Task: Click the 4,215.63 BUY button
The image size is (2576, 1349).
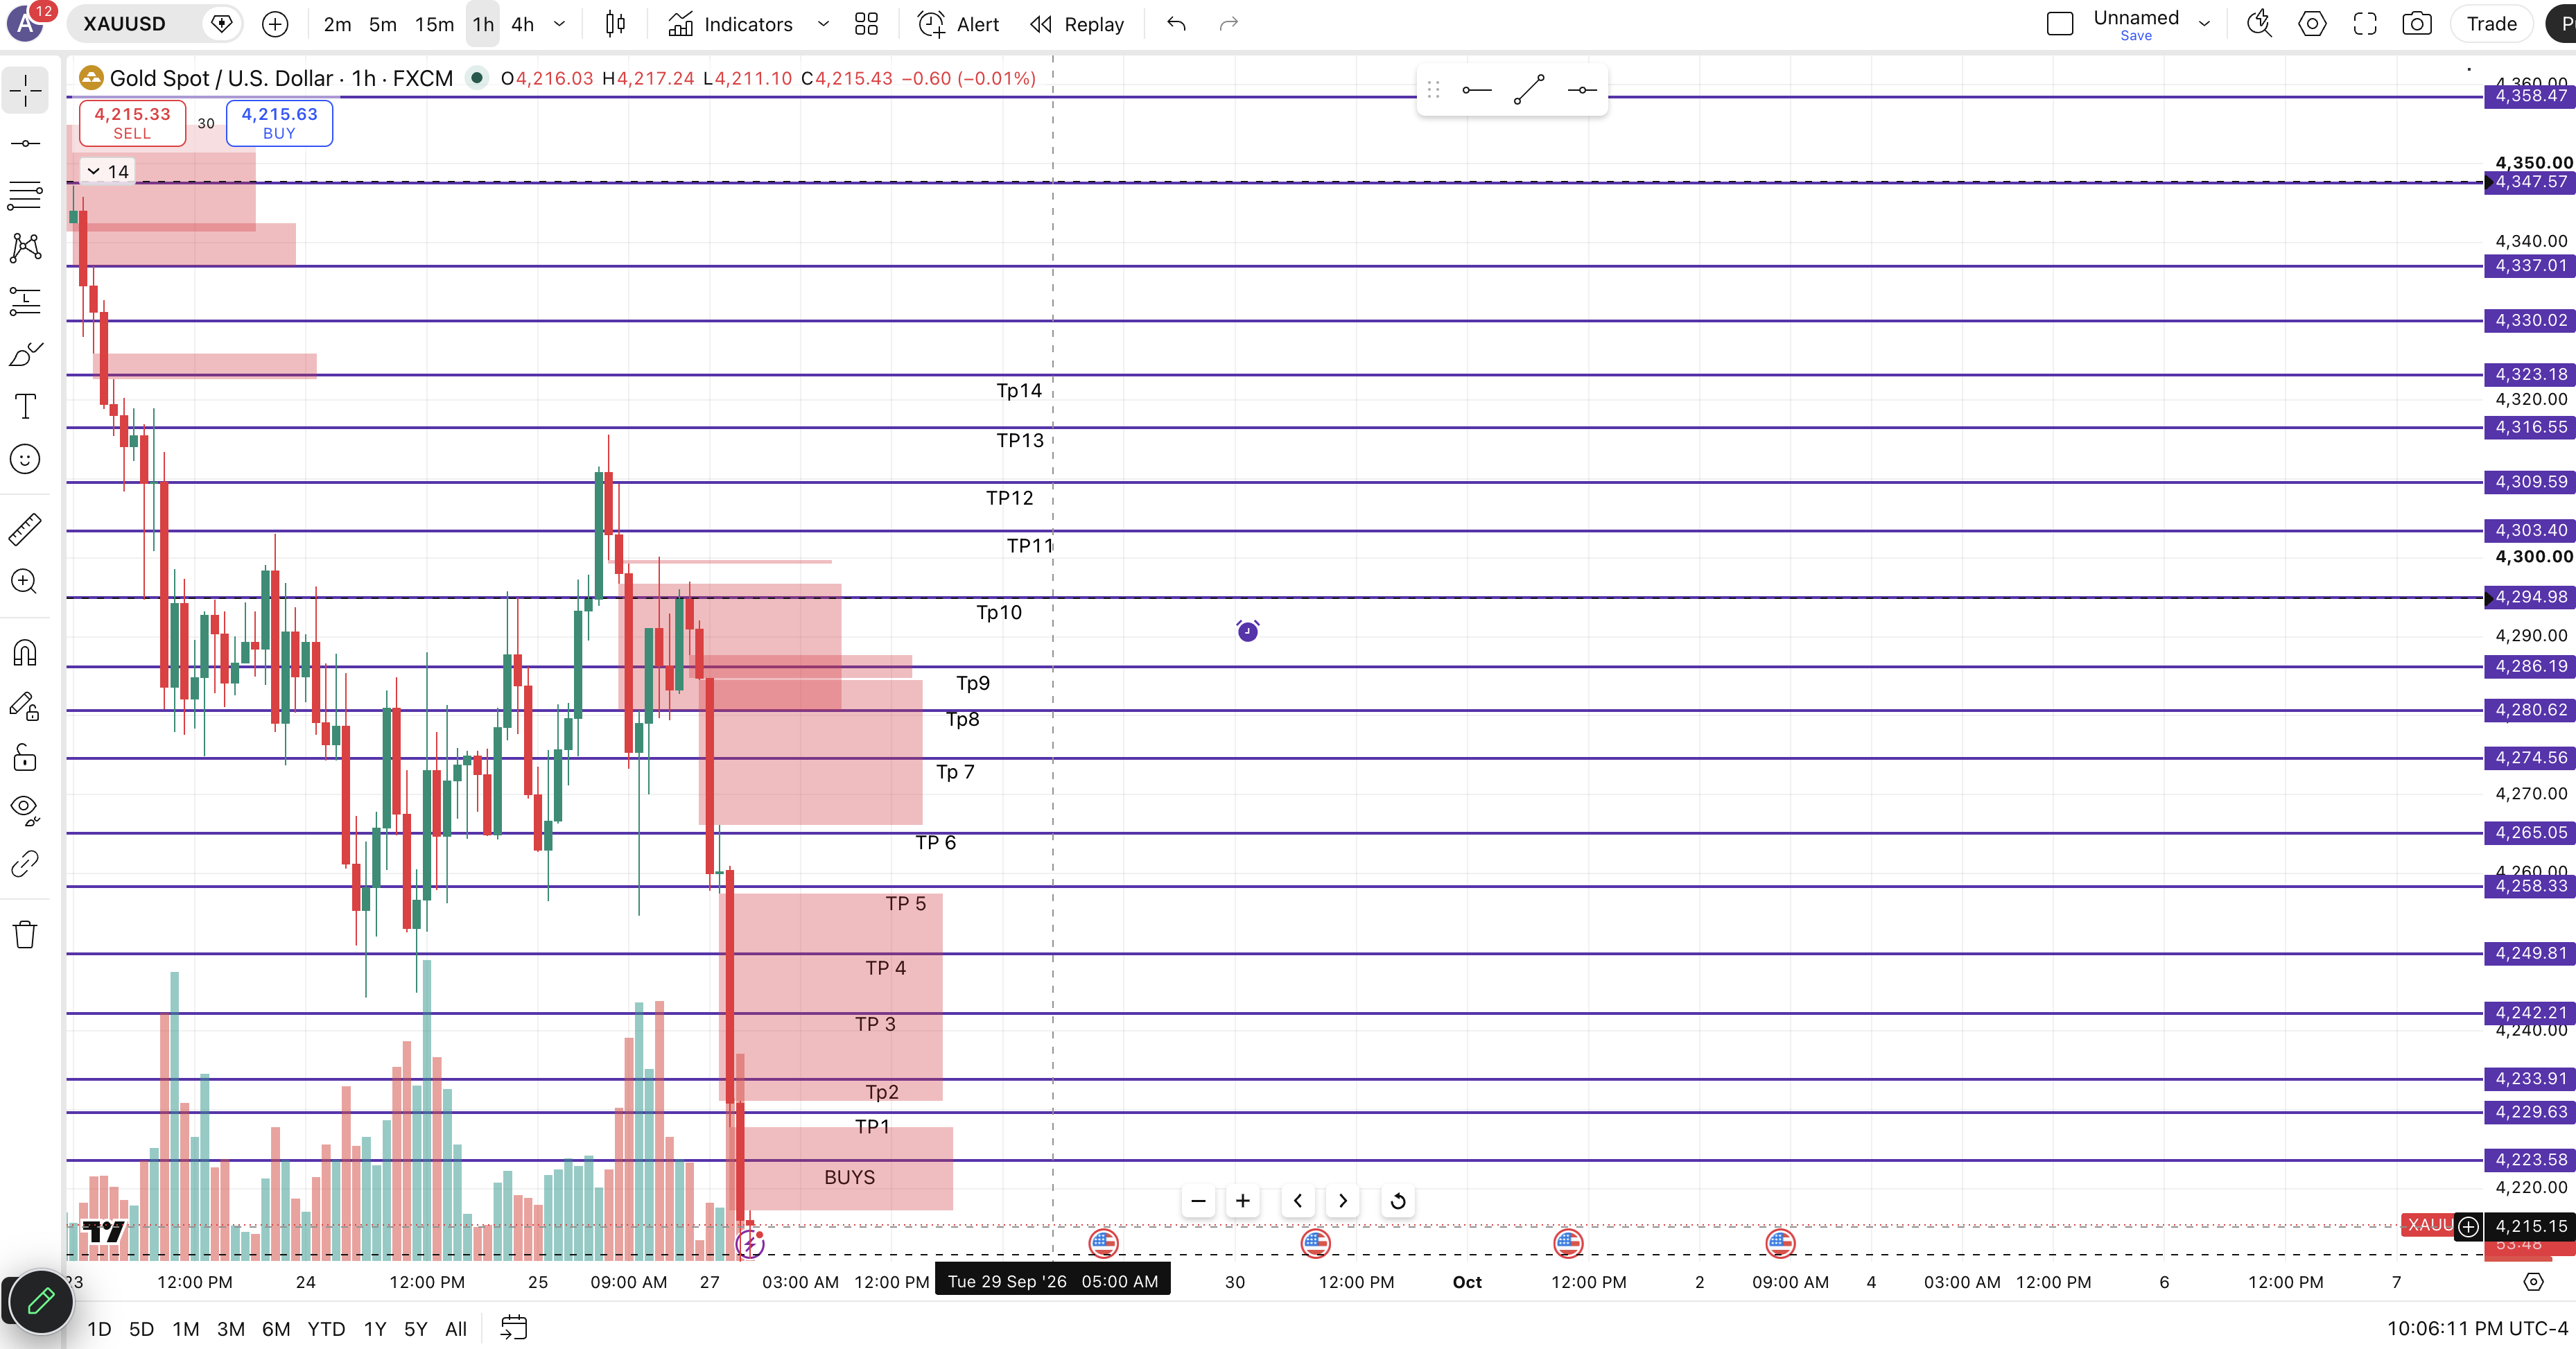Action: pyautogui.click(x=279, y=123)
